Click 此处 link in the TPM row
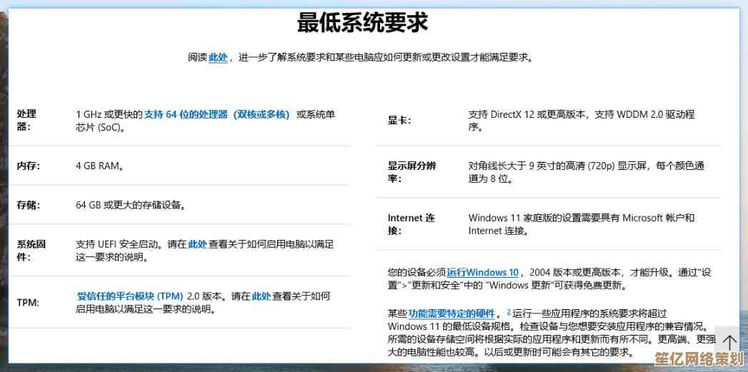Screen dimensions: 748x372 (261, 296)
